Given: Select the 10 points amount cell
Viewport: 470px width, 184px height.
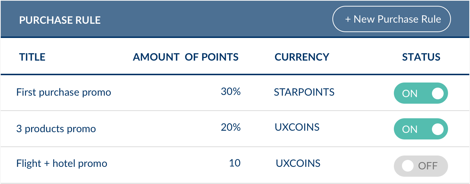Looking at the screenshot, I should [x=235, y=162].
